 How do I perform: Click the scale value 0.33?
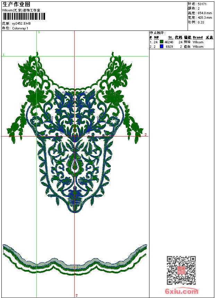click(x=201, y=22)
